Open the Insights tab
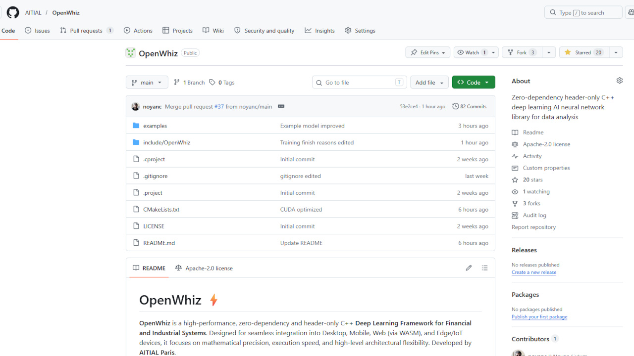This screenshot has width=634, height=356. coord(319,30)
